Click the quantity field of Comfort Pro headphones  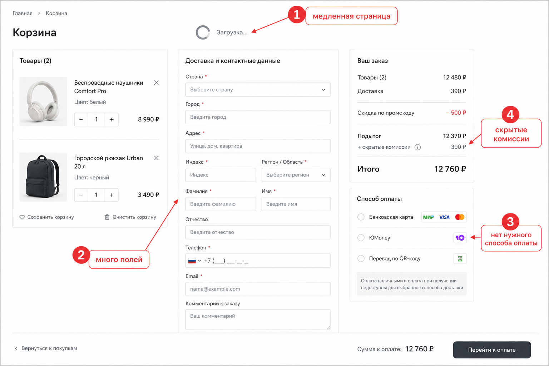tap(96, 119)
